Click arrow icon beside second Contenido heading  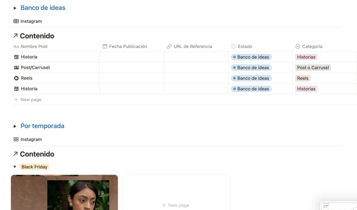point(16,154)
